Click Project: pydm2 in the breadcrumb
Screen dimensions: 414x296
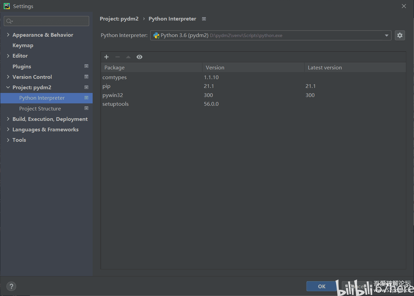[x=119, y=19]
